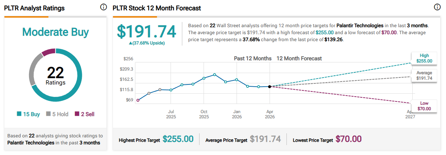The image size is (446, 155).
Task: Select the teal Buy legend swatch
Action: click(x=19, y=114)
